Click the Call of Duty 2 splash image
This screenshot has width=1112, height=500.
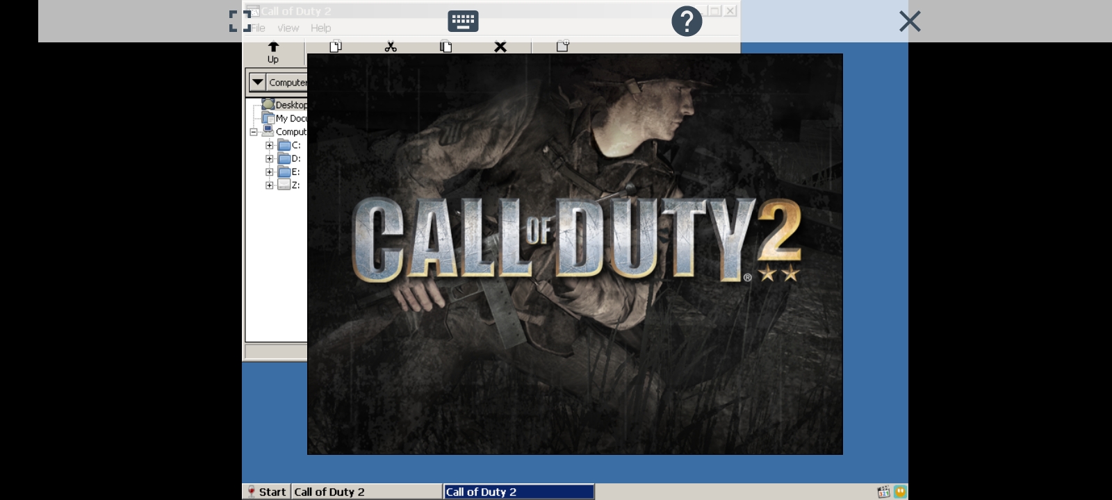575,254
